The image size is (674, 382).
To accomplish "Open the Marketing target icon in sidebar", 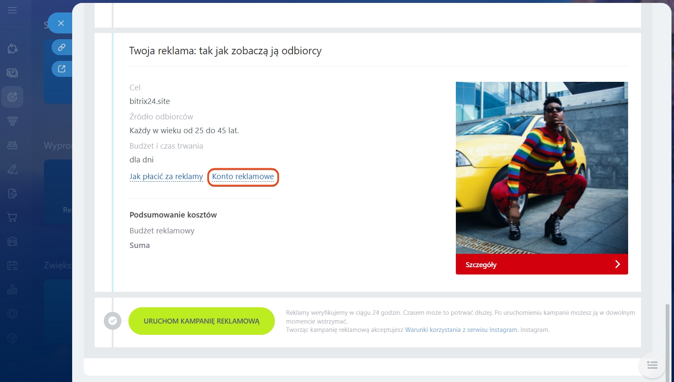I will click(13, 97).
